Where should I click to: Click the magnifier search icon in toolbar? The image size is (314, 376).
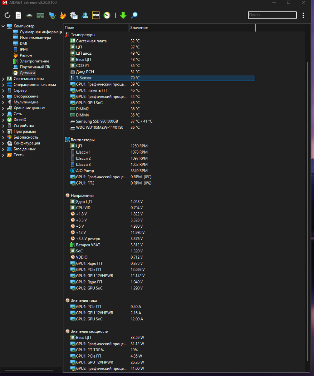coord(134,15)
